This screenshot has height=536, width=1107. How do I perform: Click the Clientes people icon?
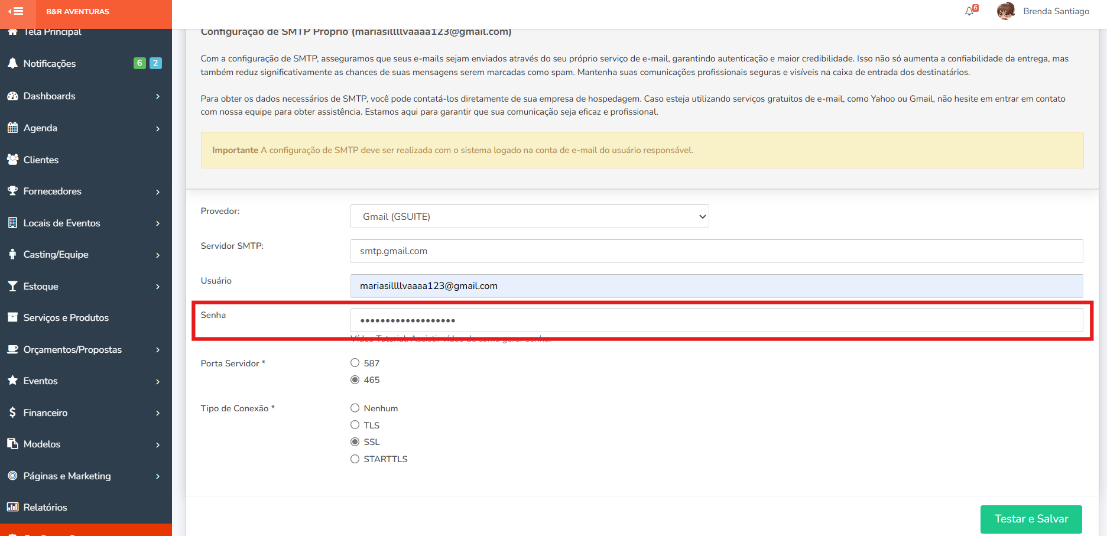coord(12,160)
